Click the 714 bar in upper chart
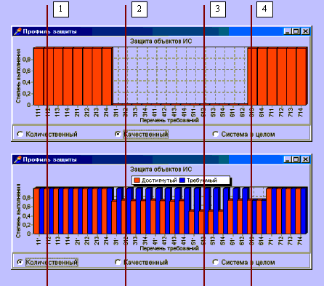 (301, 76)
